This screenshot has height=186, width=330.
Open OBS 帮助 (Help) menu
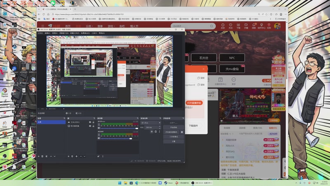pyautogui.click(x=101, y=33)
